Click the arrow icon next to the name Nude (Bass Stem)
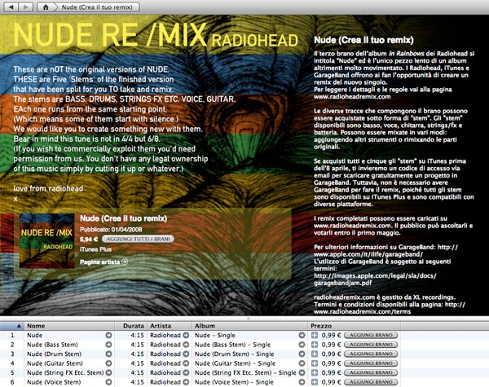The height and width of the screenshot is (387, 489). [108, 345]
